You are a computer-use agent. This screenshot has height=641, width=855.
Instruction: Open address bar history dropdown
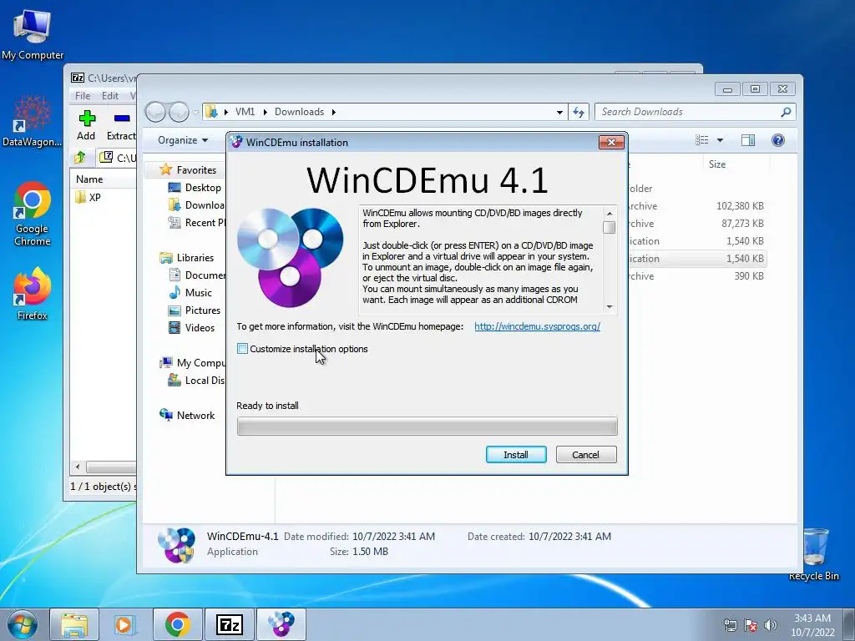[x=559, y=113]
